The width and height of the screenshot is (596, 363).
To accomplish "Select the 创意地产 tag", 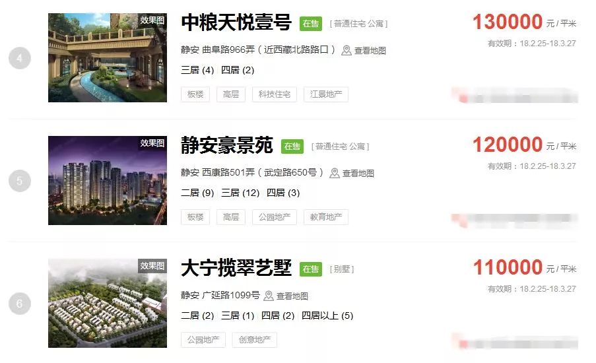I will (255, 340).
